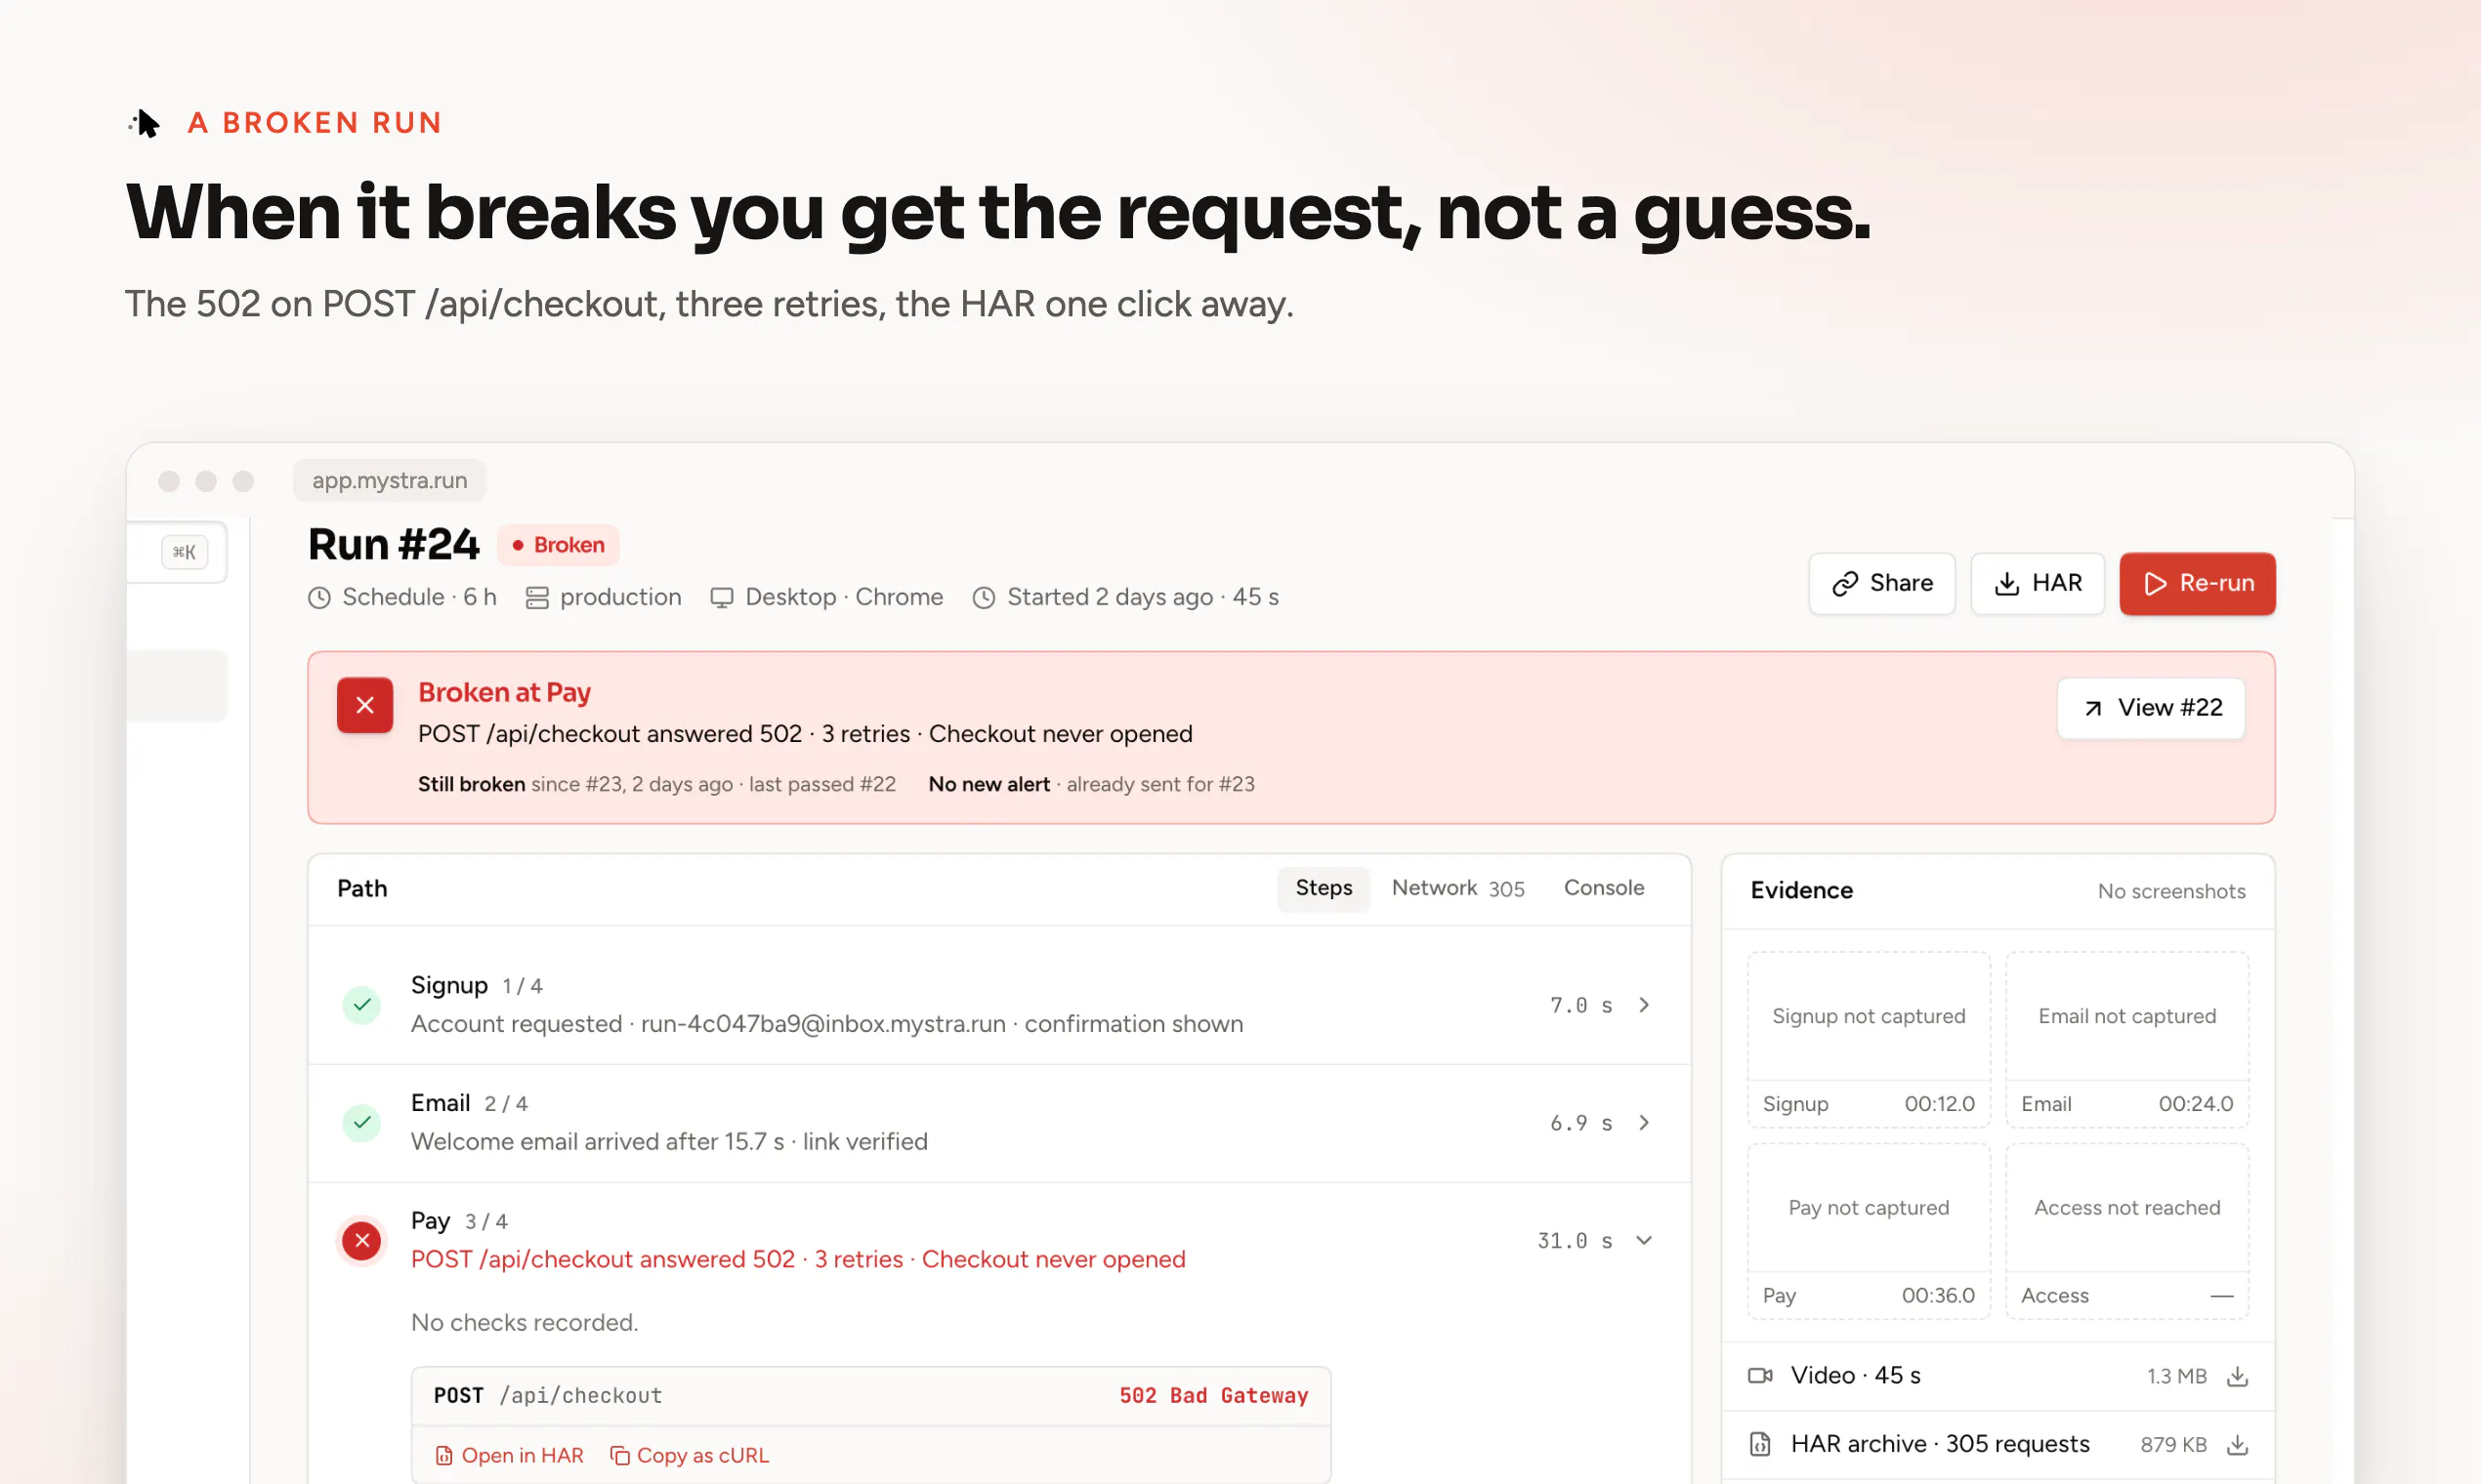Image resolution: width=2481 pixels, height=1484 pixels.
Task: Switch to the Console tab
Action: (x=1604, y=888)
